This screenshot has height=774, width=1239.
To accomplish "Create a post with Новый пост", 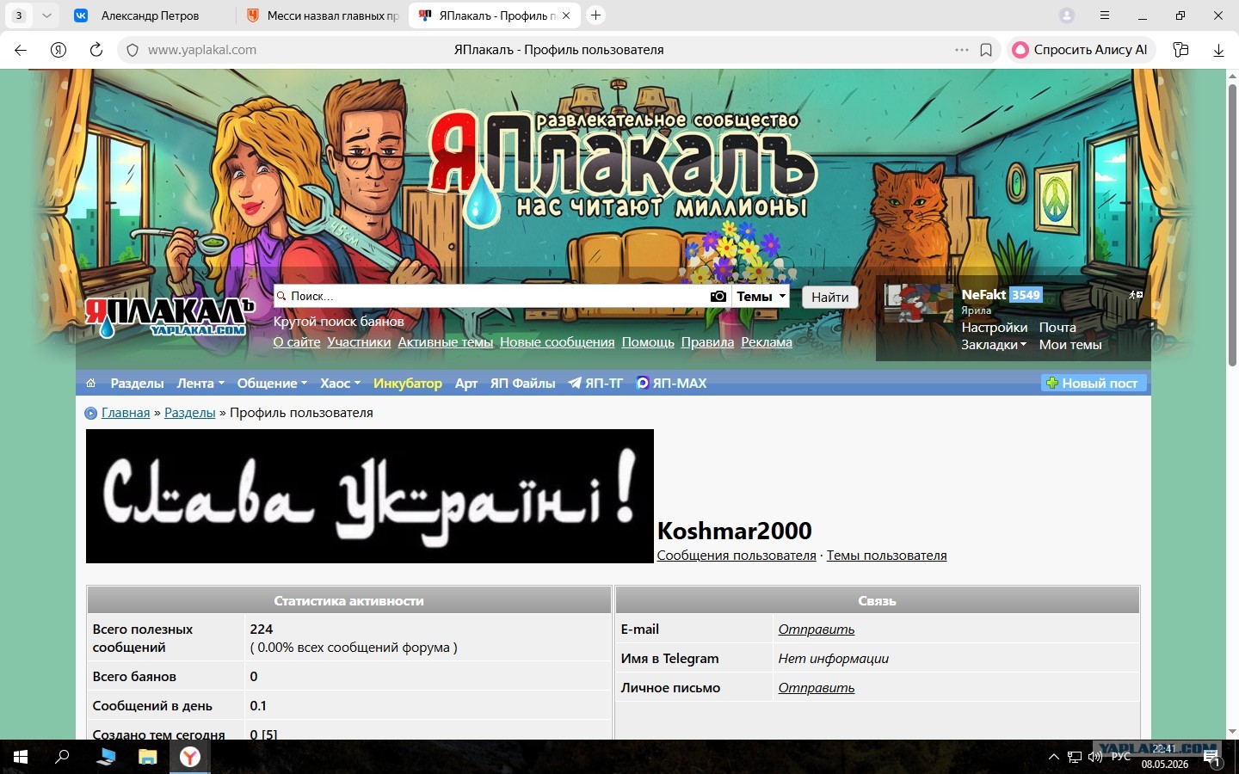I will [1094, 384].
